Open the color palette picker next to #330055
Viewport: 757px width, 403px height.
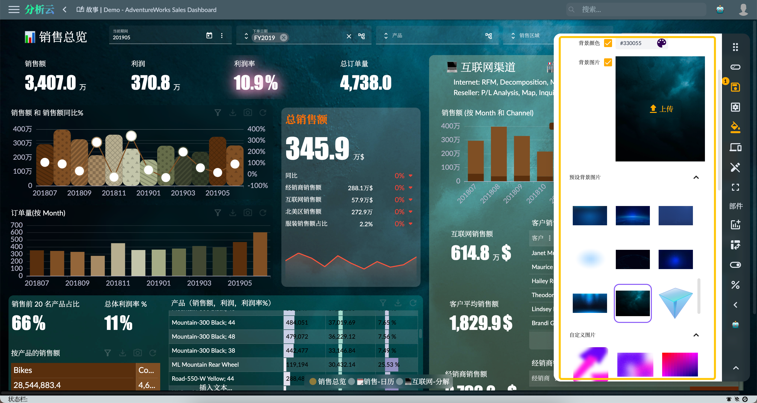[661, 43]
